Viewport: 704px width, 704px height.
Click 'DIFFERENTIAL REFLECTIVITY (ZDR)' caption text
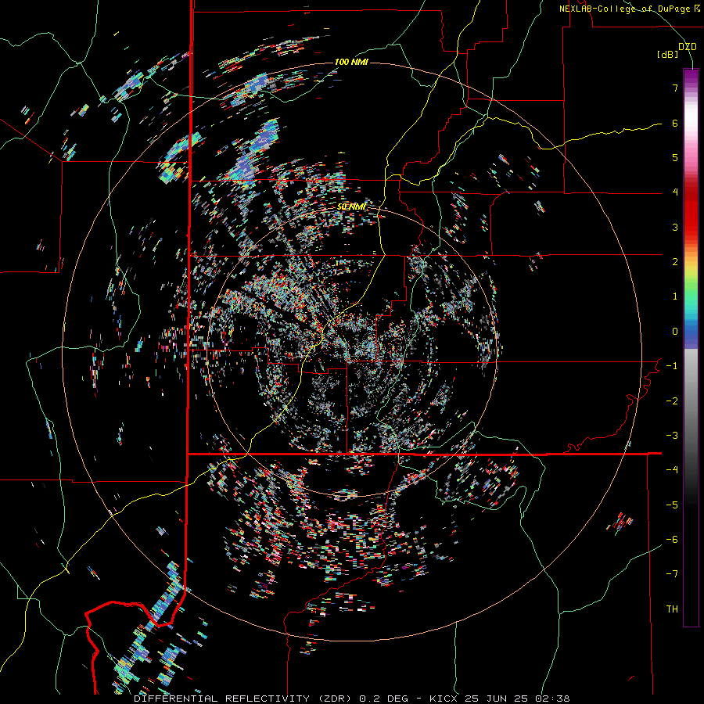point(244,699)
